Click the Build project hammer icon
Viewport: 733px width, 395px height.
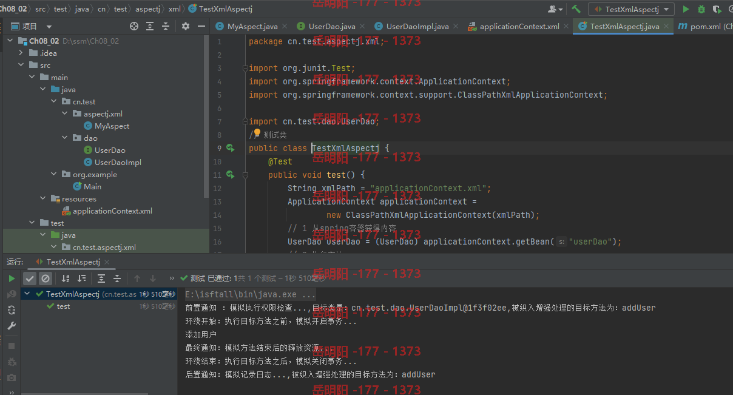pyautogui.click(x=576, y=9)
